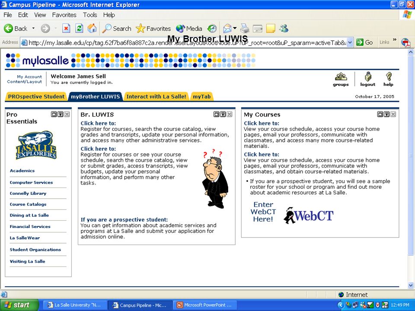Viewport: 415px width, 311px height.
Task: Click the Go button beside address bar
Action: click(x=364, y=42)
